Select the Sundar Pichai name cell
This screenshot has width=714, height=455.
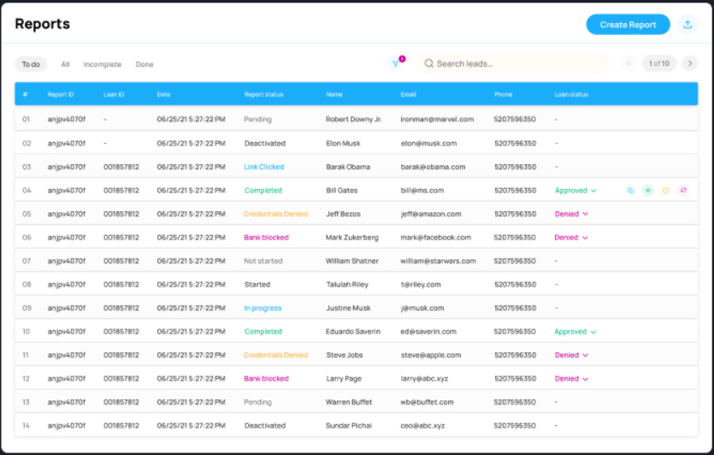click(349, 426)
